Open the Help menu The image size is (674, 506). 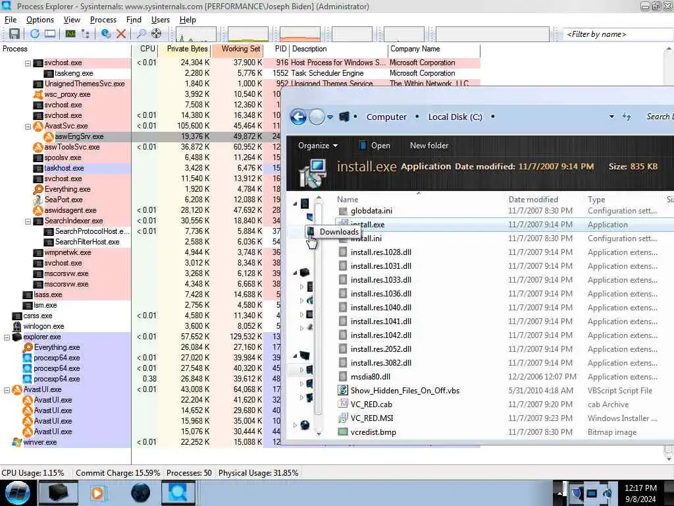click(x=188, y=20)
